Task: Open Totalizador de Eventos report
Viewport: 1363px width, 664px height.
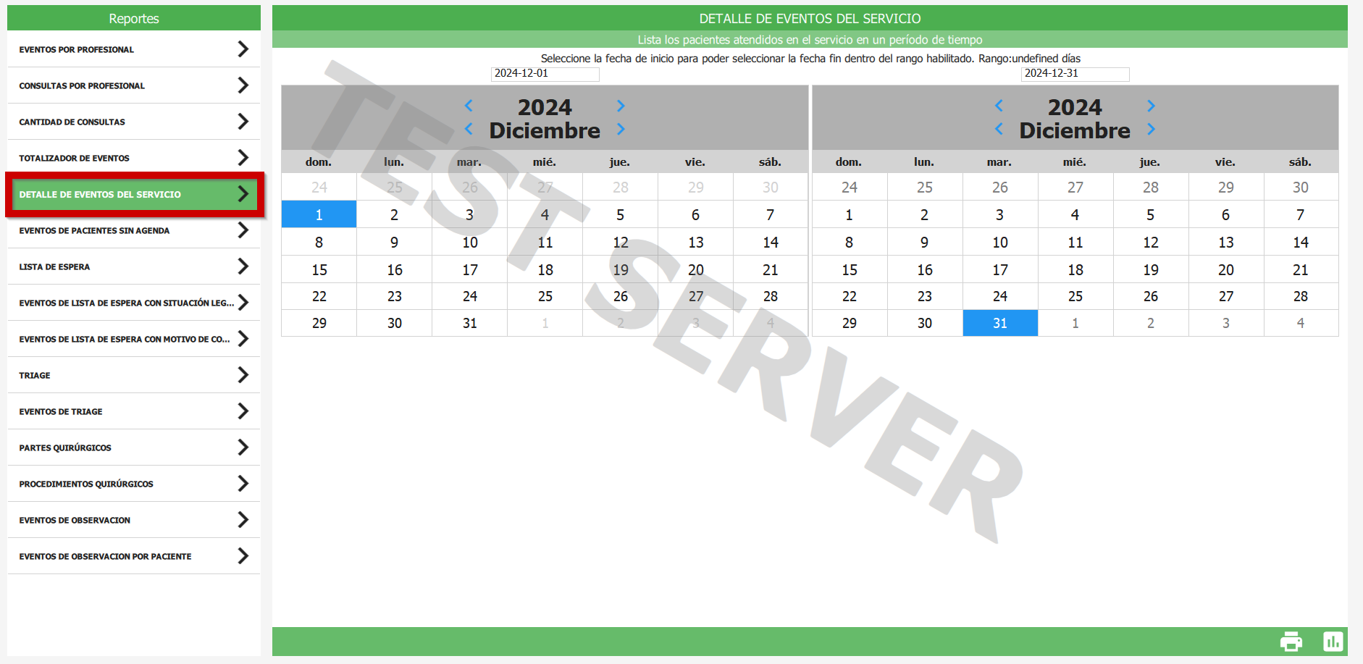Action: click(x=133, y=158)
